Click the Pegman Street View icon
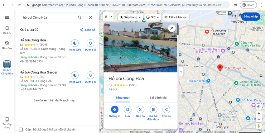The height and width of the screenshot is (133, 265). tap(258, 126)
